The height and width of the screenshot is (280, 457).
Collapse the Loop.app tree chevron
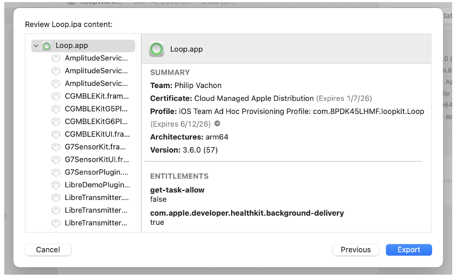click(x=36, y=46)
